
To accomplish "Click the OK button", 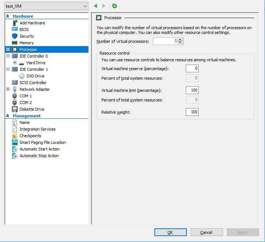I will (170, 232).
